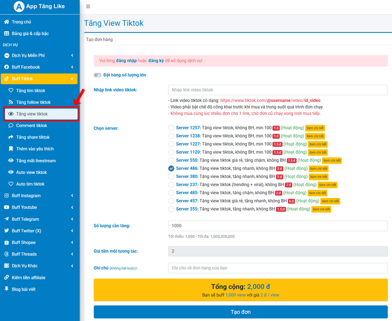Click the Buff Shopee bag icon
Screen dimensions: 392x321
pos(6,243)
